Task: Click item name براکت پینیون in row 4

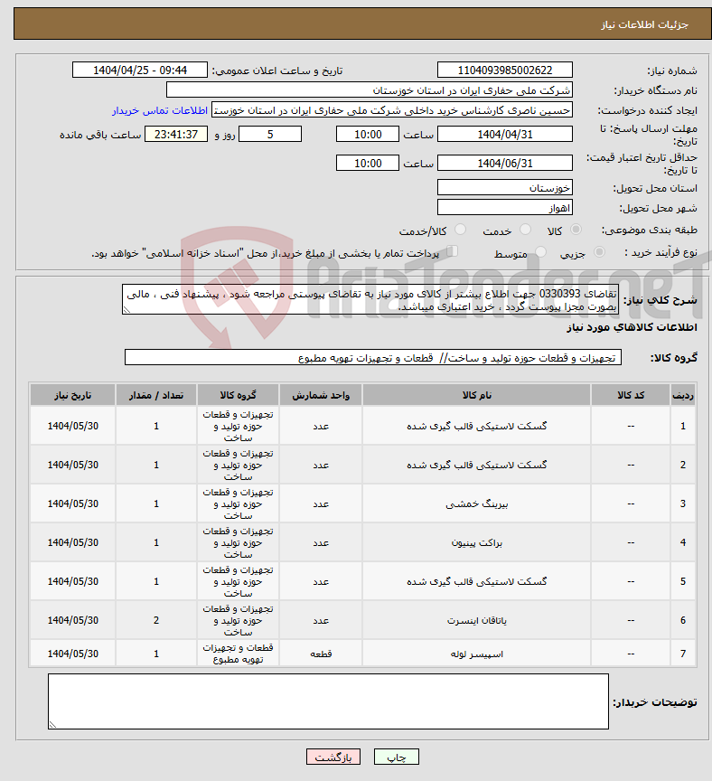Action: tap(476, 543)
